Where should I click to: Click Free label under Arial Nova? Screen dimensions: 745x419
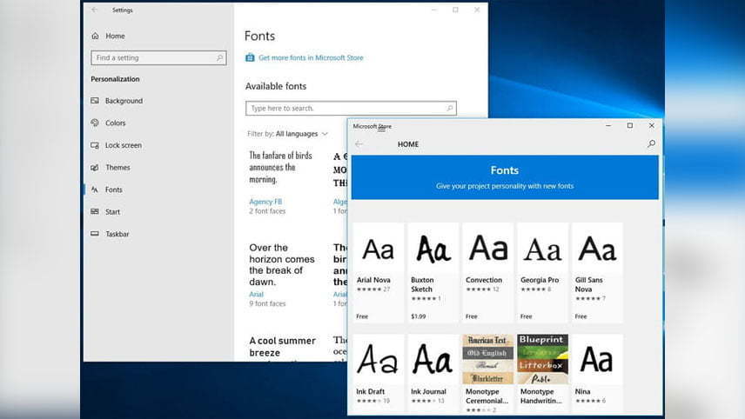(x=362, y=316)
